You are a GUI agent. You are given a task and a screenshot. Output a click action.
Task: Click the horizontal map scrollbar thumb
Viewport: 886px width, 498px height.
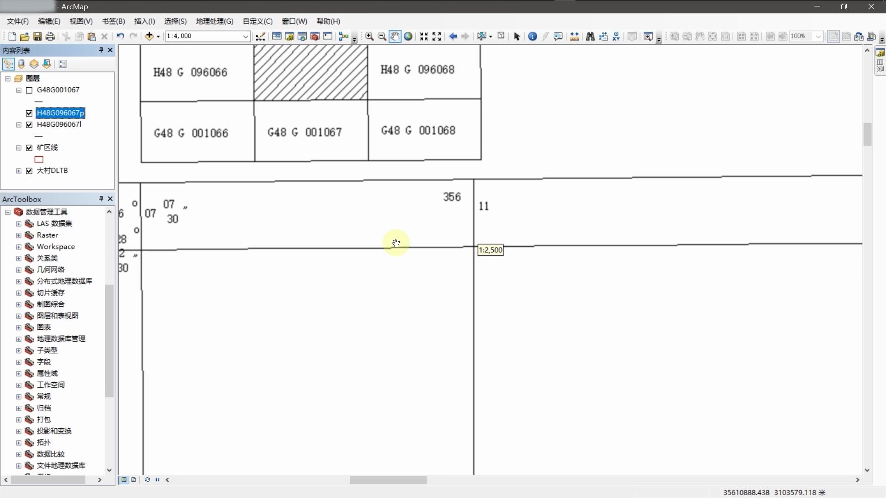(388, 480)
